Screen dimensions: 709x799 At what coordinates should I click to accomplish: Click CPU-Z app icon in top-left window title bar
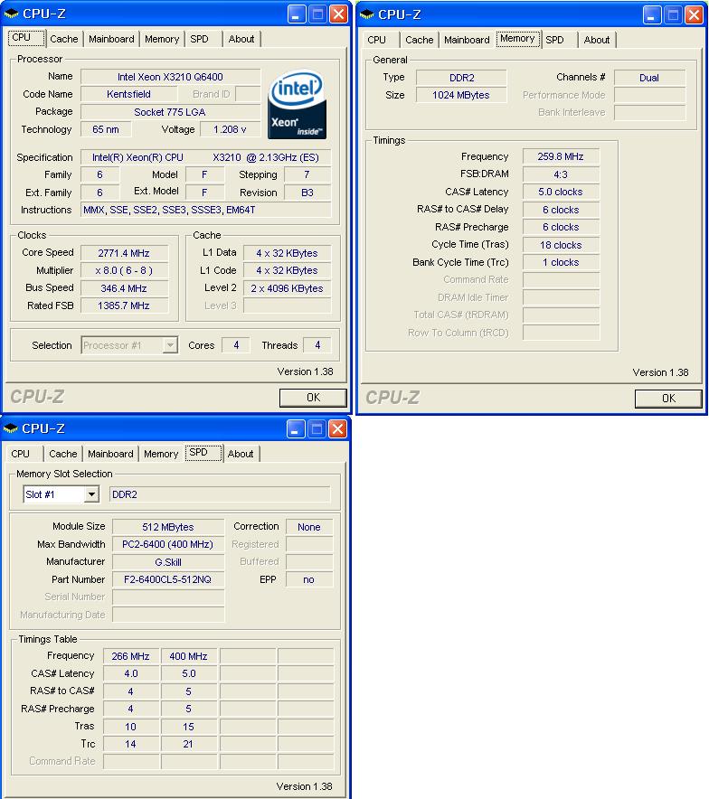(x=11, y=14)
